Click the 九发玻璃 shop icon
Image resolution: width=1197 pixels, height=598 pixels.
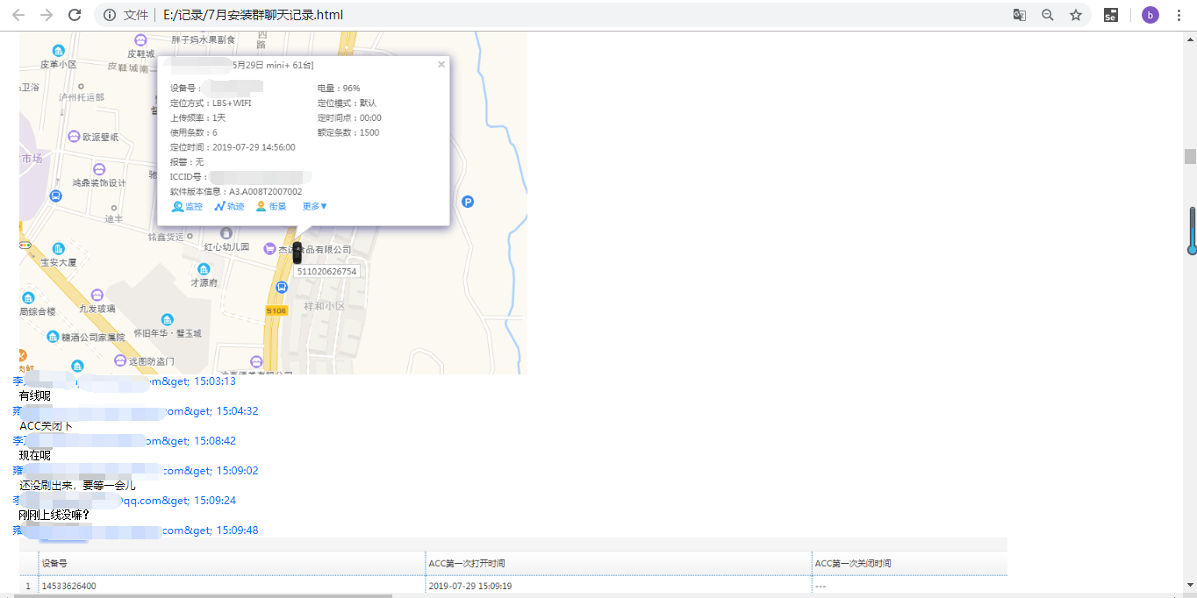coord(97,295)
